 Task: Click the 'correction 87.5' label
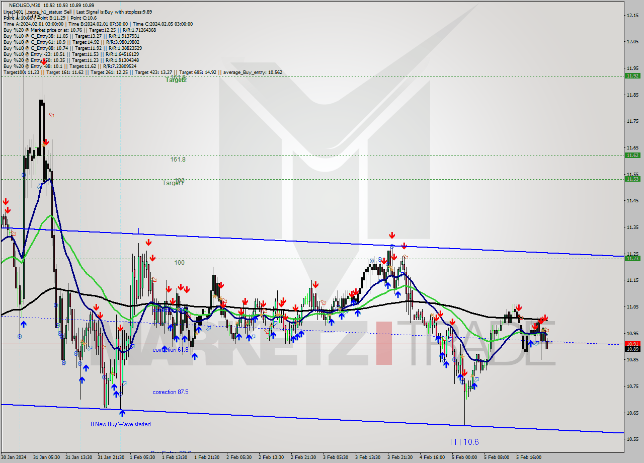(x=171, y=392)
